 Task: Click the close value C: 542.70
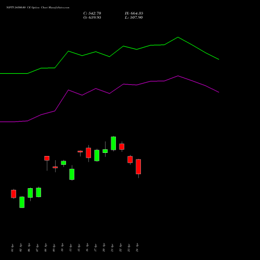pos(92,14)
